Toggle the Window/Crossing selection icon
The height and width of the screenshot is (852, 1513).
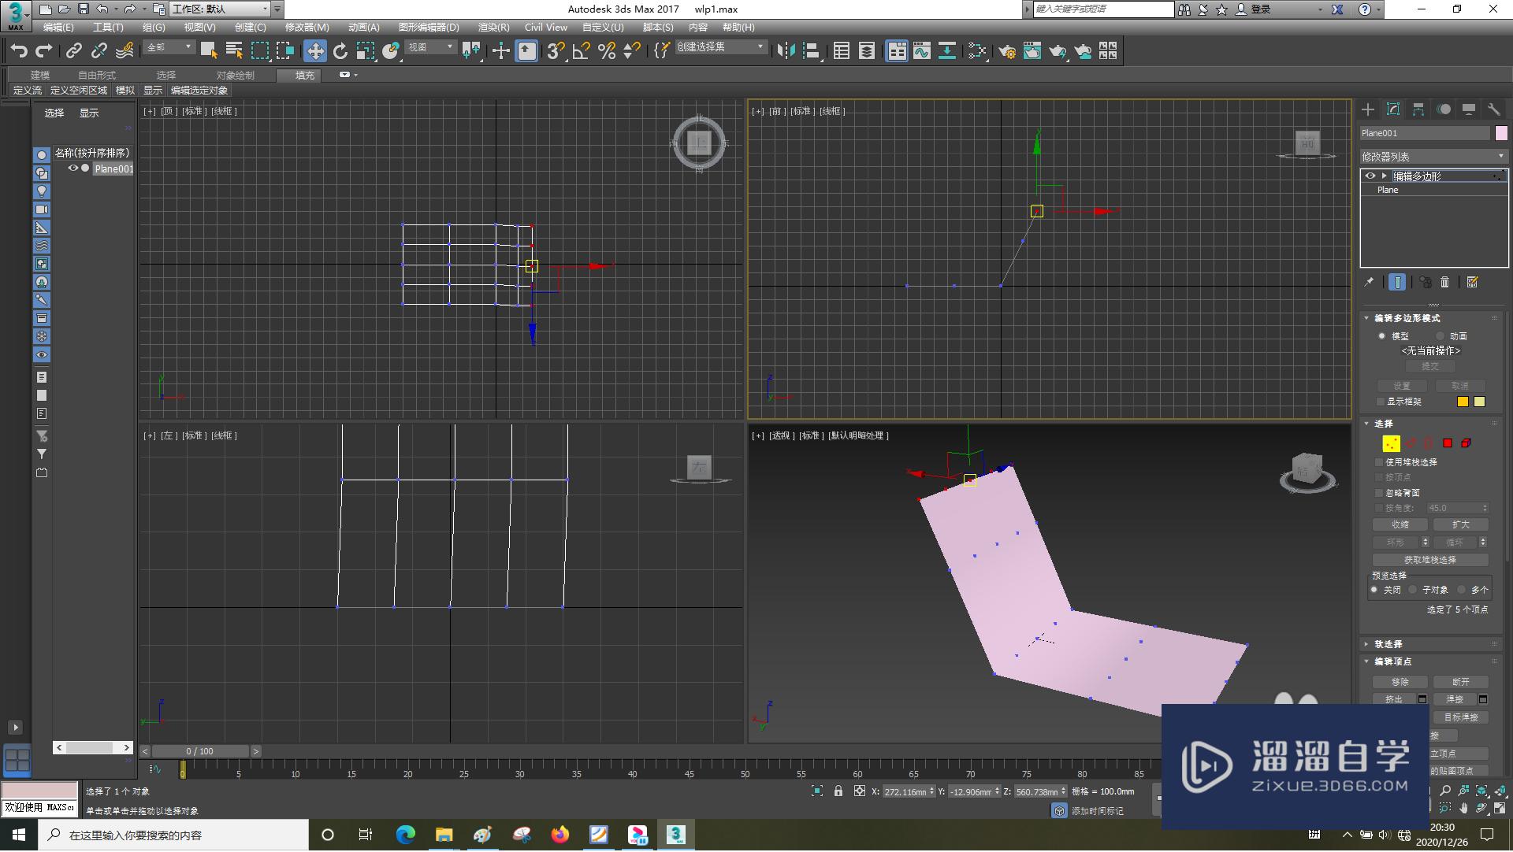tap(285, 51)
